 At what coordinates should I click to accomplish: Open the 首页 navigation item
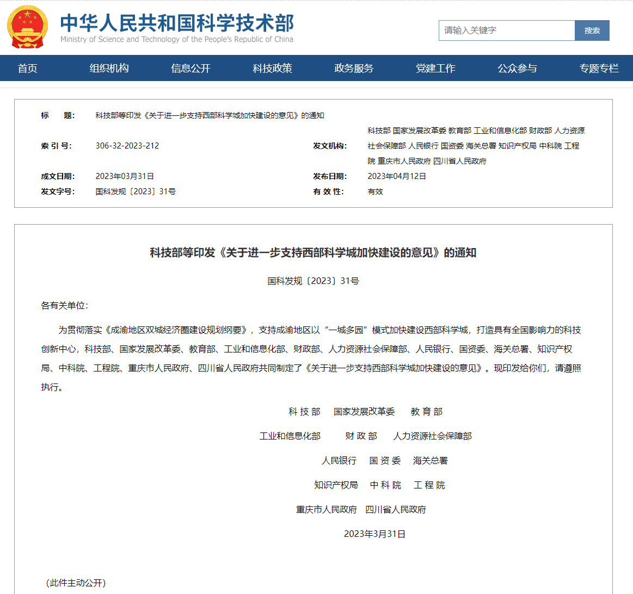tap(27, 68)
